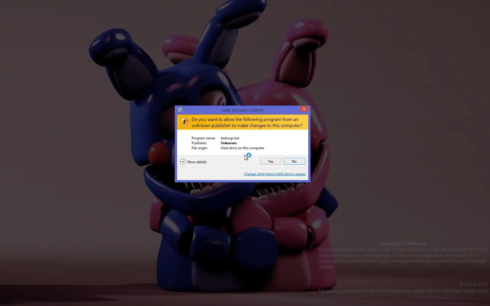This screenshot has width=490, height=306.
Task: Click the UAC shield icon in title bar
Action: [x=180, y=110]
